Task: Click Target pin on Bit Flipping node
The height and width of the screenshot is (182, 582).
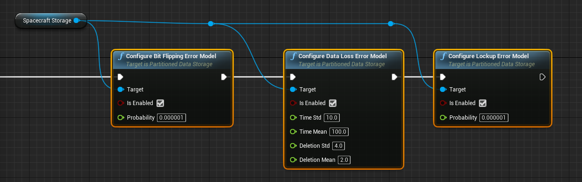Action: click(120, 89)
